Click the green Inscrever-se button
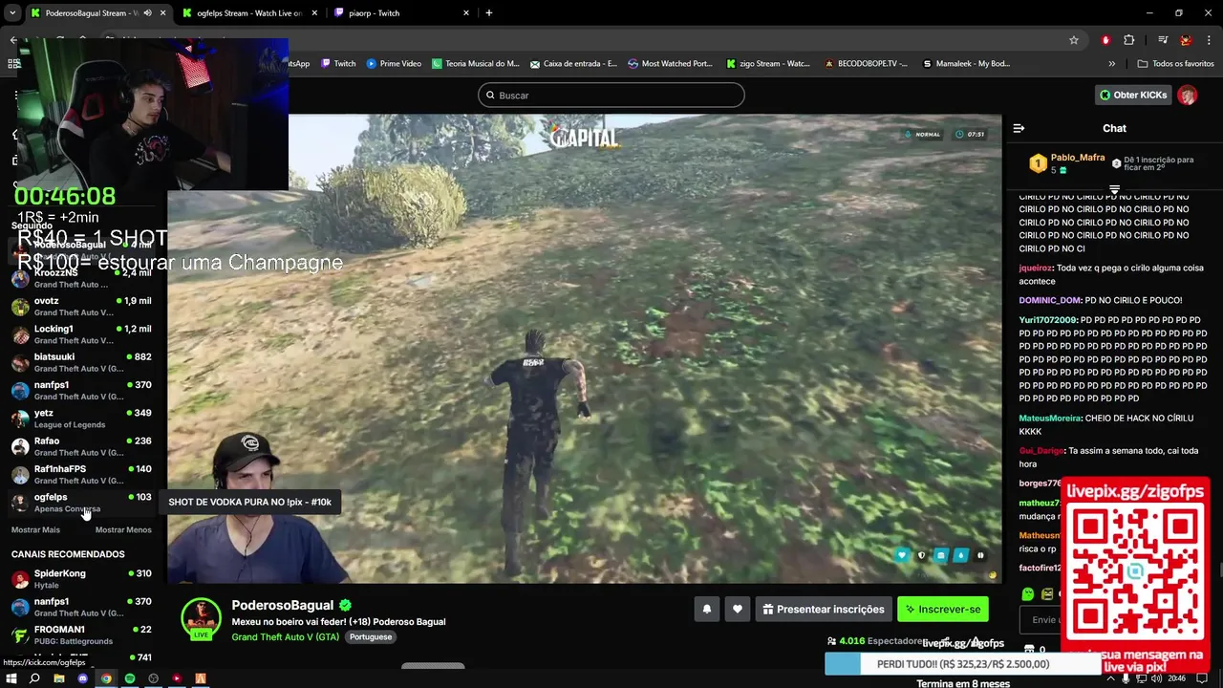Viewport: 1223px width, 688px height. (x=942, y=609)
